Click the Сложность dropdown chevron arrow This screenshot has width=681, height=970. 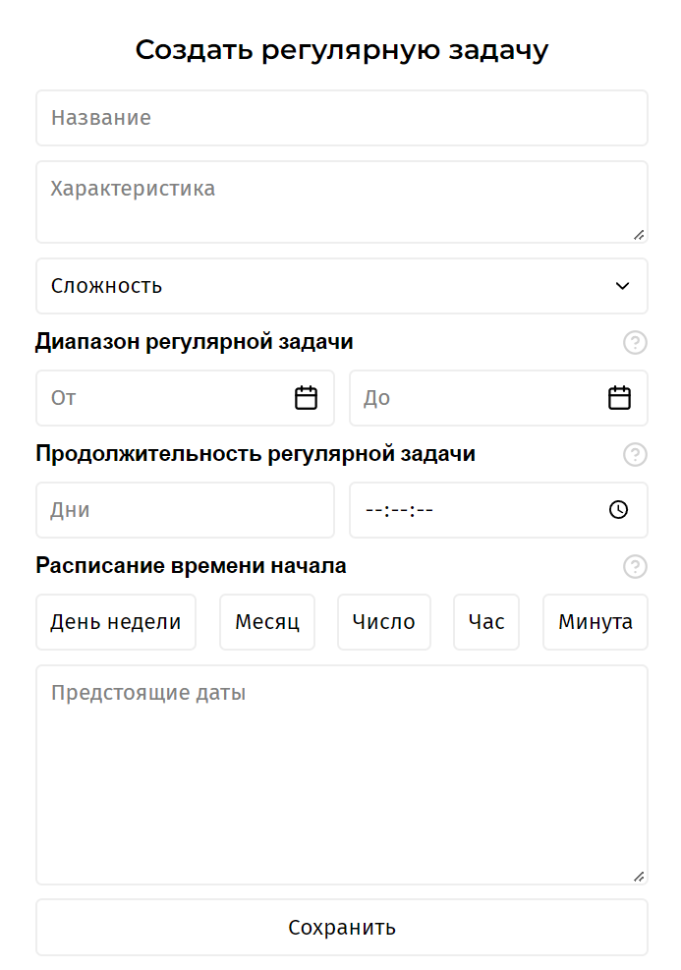tap(622, 286)
